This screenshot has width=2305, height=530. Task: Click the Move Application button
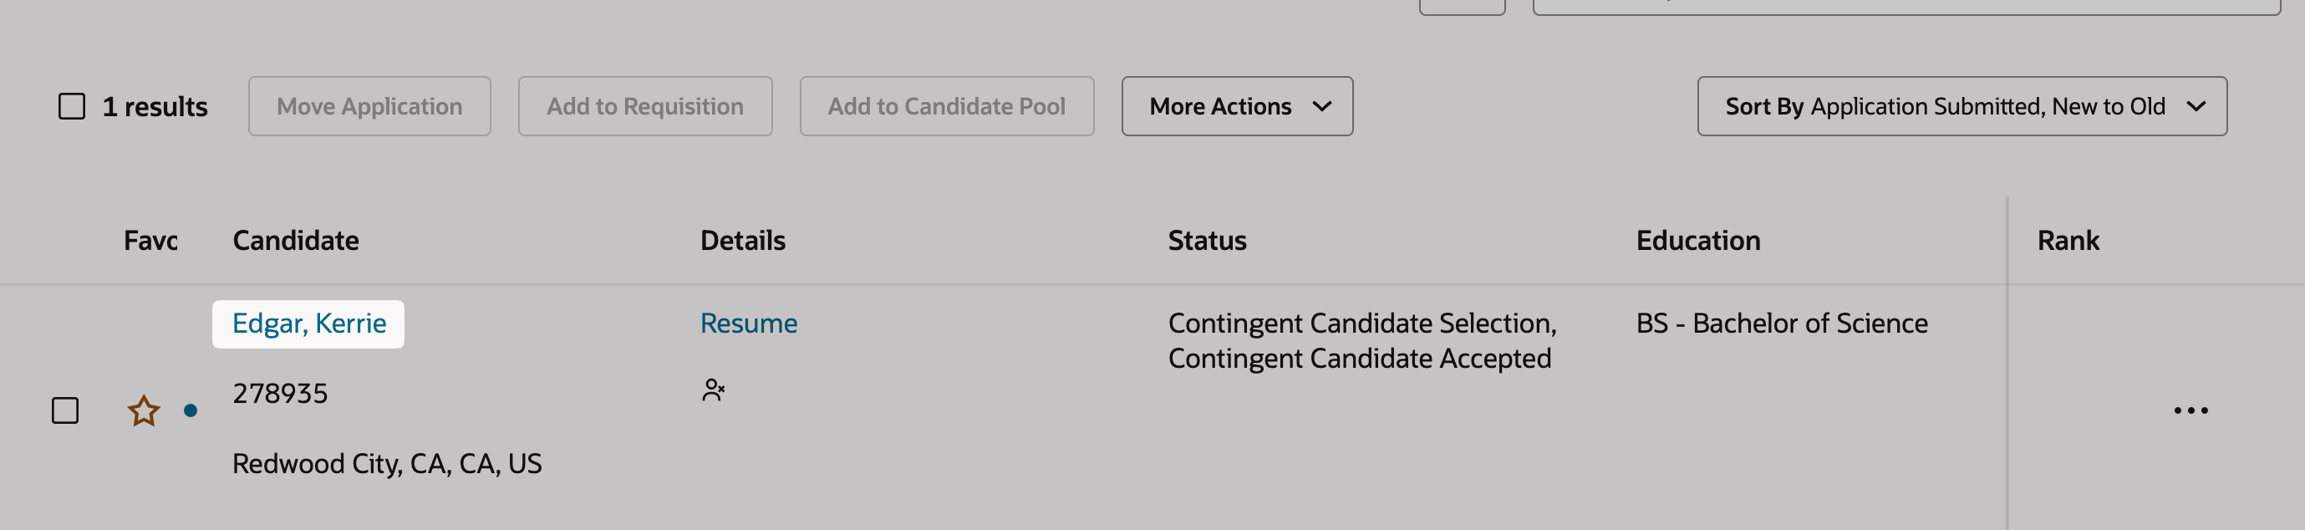[x=369, y=106]
